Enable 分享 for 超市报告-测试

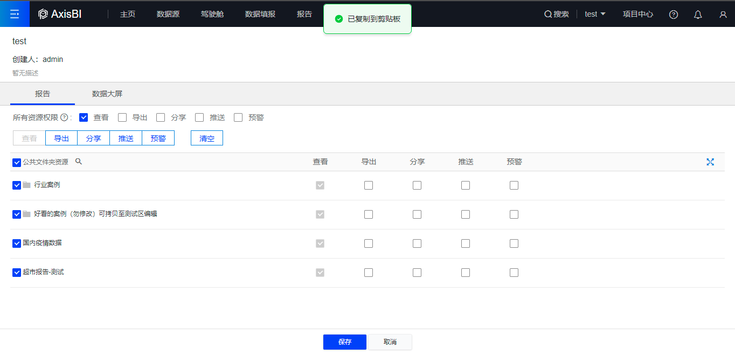(417, 273)
